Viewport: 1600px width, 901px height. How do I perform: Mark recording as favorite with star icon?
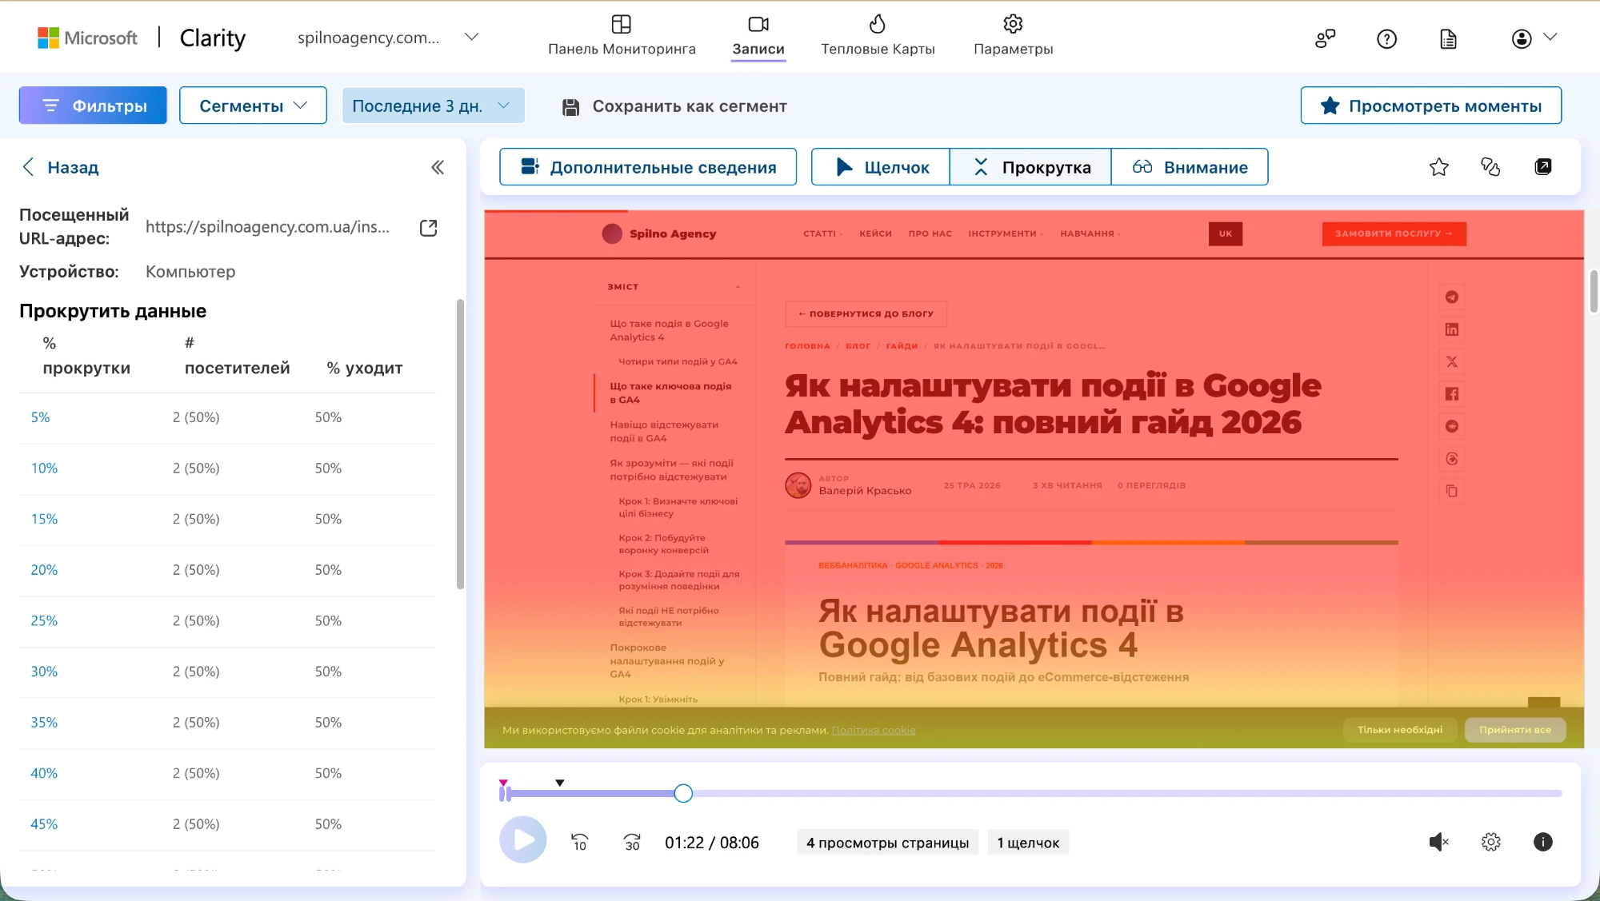[x=1439, y=166]
